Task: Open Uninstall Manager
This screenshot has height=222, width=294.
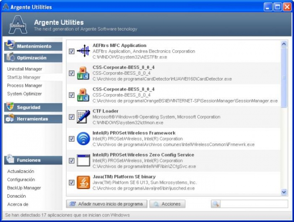Action: (24, 69)
